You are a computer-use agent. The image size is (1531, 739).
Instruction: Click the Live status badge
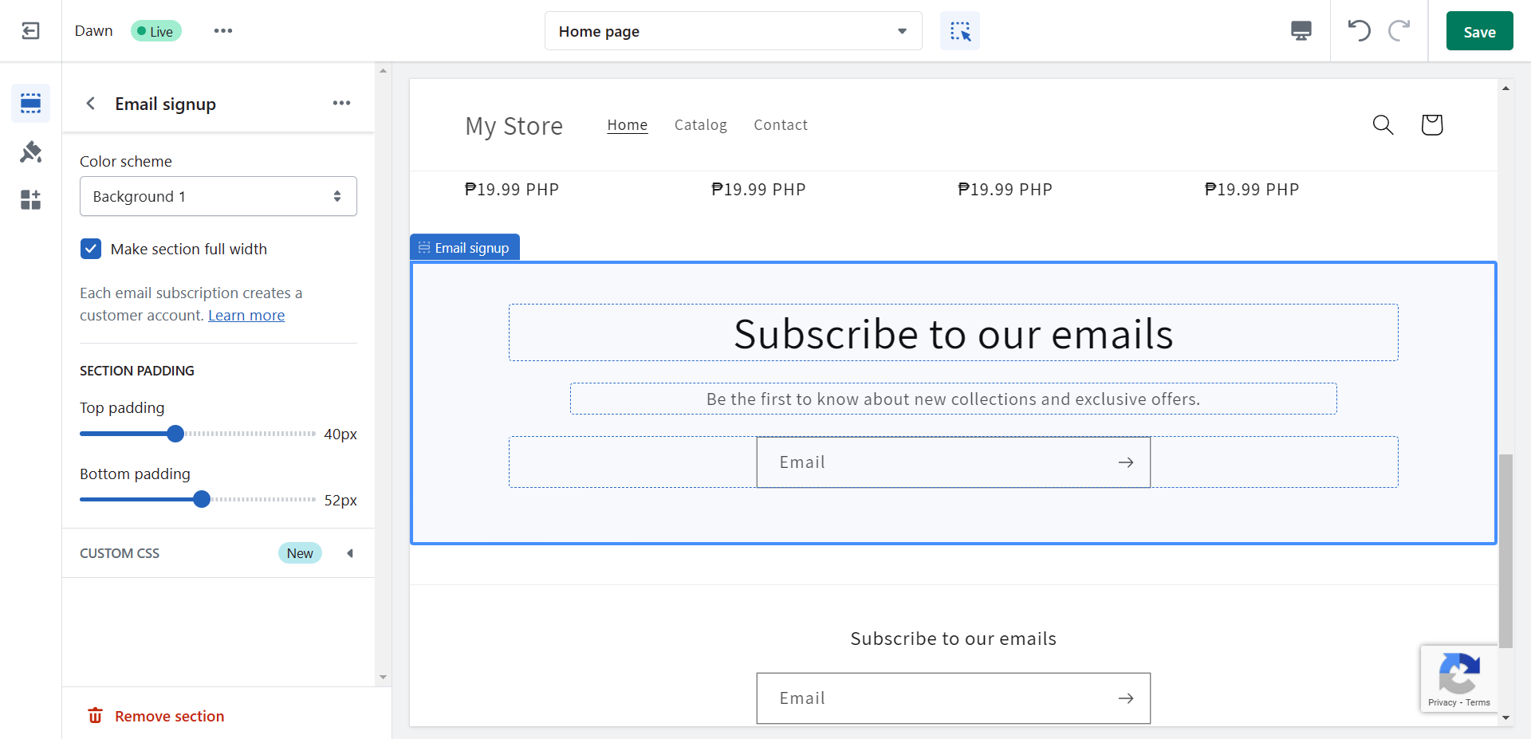click(x=156, y=31)
